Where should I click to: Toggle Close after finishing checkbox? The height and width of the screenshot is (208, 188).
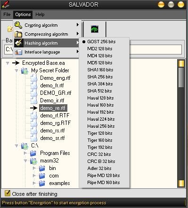7,193
